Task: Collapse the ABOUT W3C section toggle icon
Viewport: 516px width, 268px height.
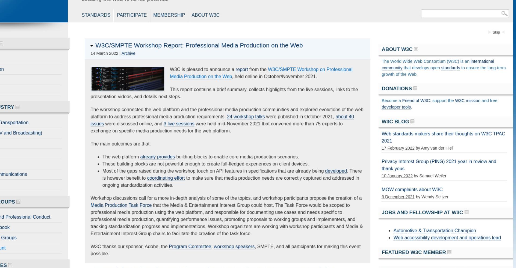Action: click(416, 49)
